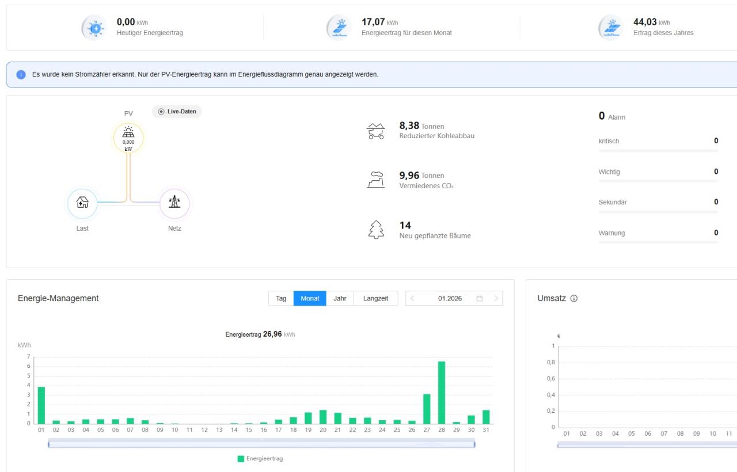Go to previous month with left chevron
Image resolution: width=737 pixels, height=472 pixels.
412,298
